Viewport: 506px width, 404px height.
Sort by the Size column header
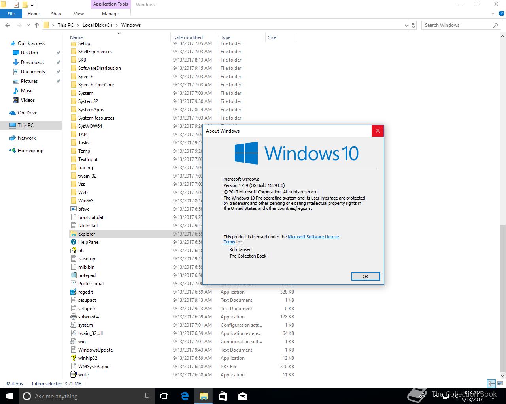click(x=281, y=37)
